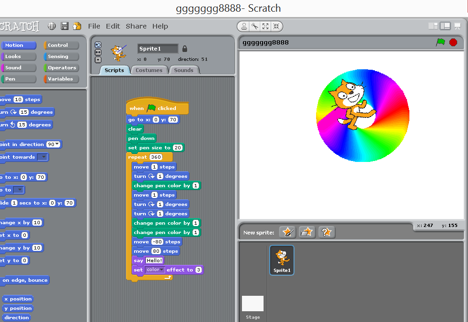The height and width of the screenshot is (322, 468).
Task: Click the 'pen down' block in script
Action: pyautogui.click(x=142, y=138)
